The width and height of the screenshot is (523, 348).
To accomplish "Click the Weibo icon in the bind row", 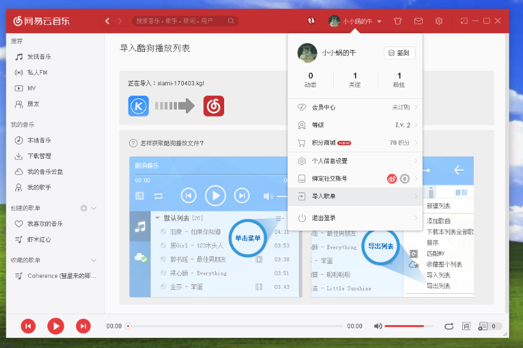I will click(392, 179).
